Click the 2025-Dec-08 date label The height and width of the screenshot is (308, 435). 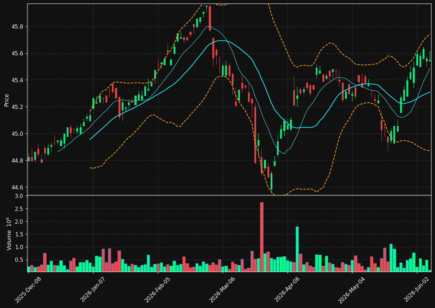[x=28, y=289]
